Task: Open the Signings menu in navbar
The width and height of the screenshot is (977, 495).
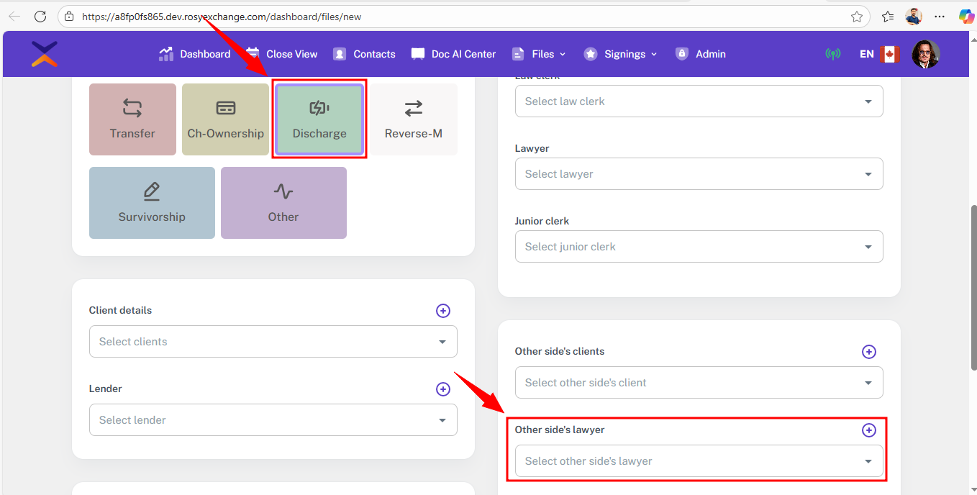Action: point(621,54)
